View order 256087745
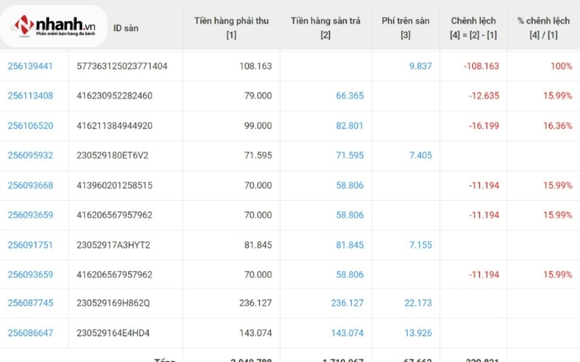 pyautogui.click(x=30, y=303)
